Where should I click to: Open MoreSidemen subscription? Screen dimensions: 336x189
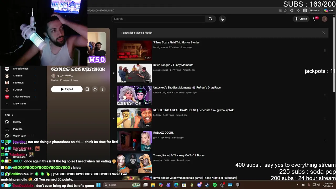(21, 69)
